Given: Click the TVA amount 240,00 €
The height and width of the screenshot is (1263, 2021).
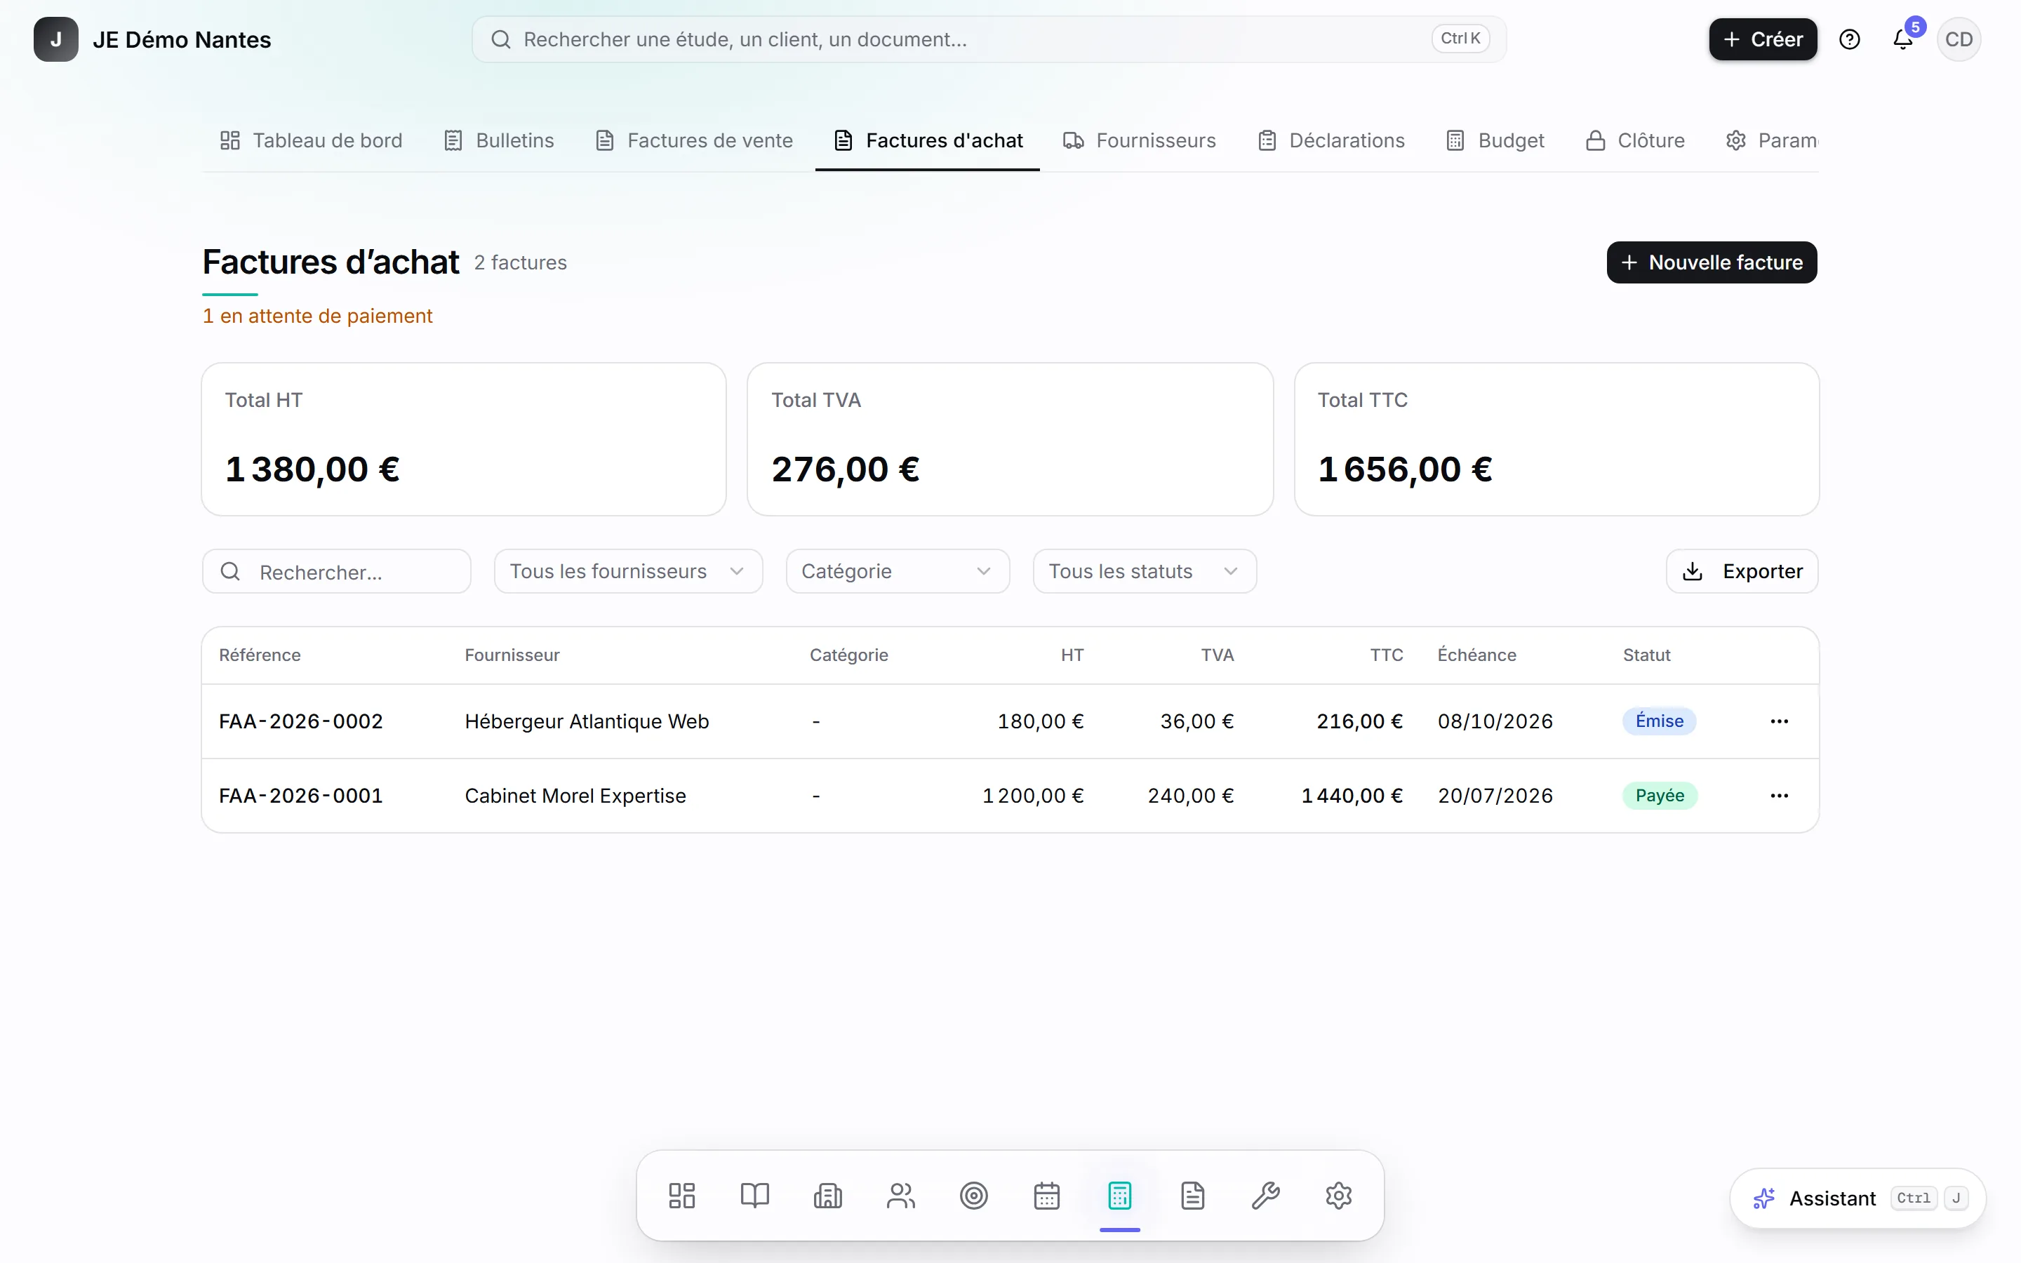Looking at the screenshot, I should [1191, 795].
